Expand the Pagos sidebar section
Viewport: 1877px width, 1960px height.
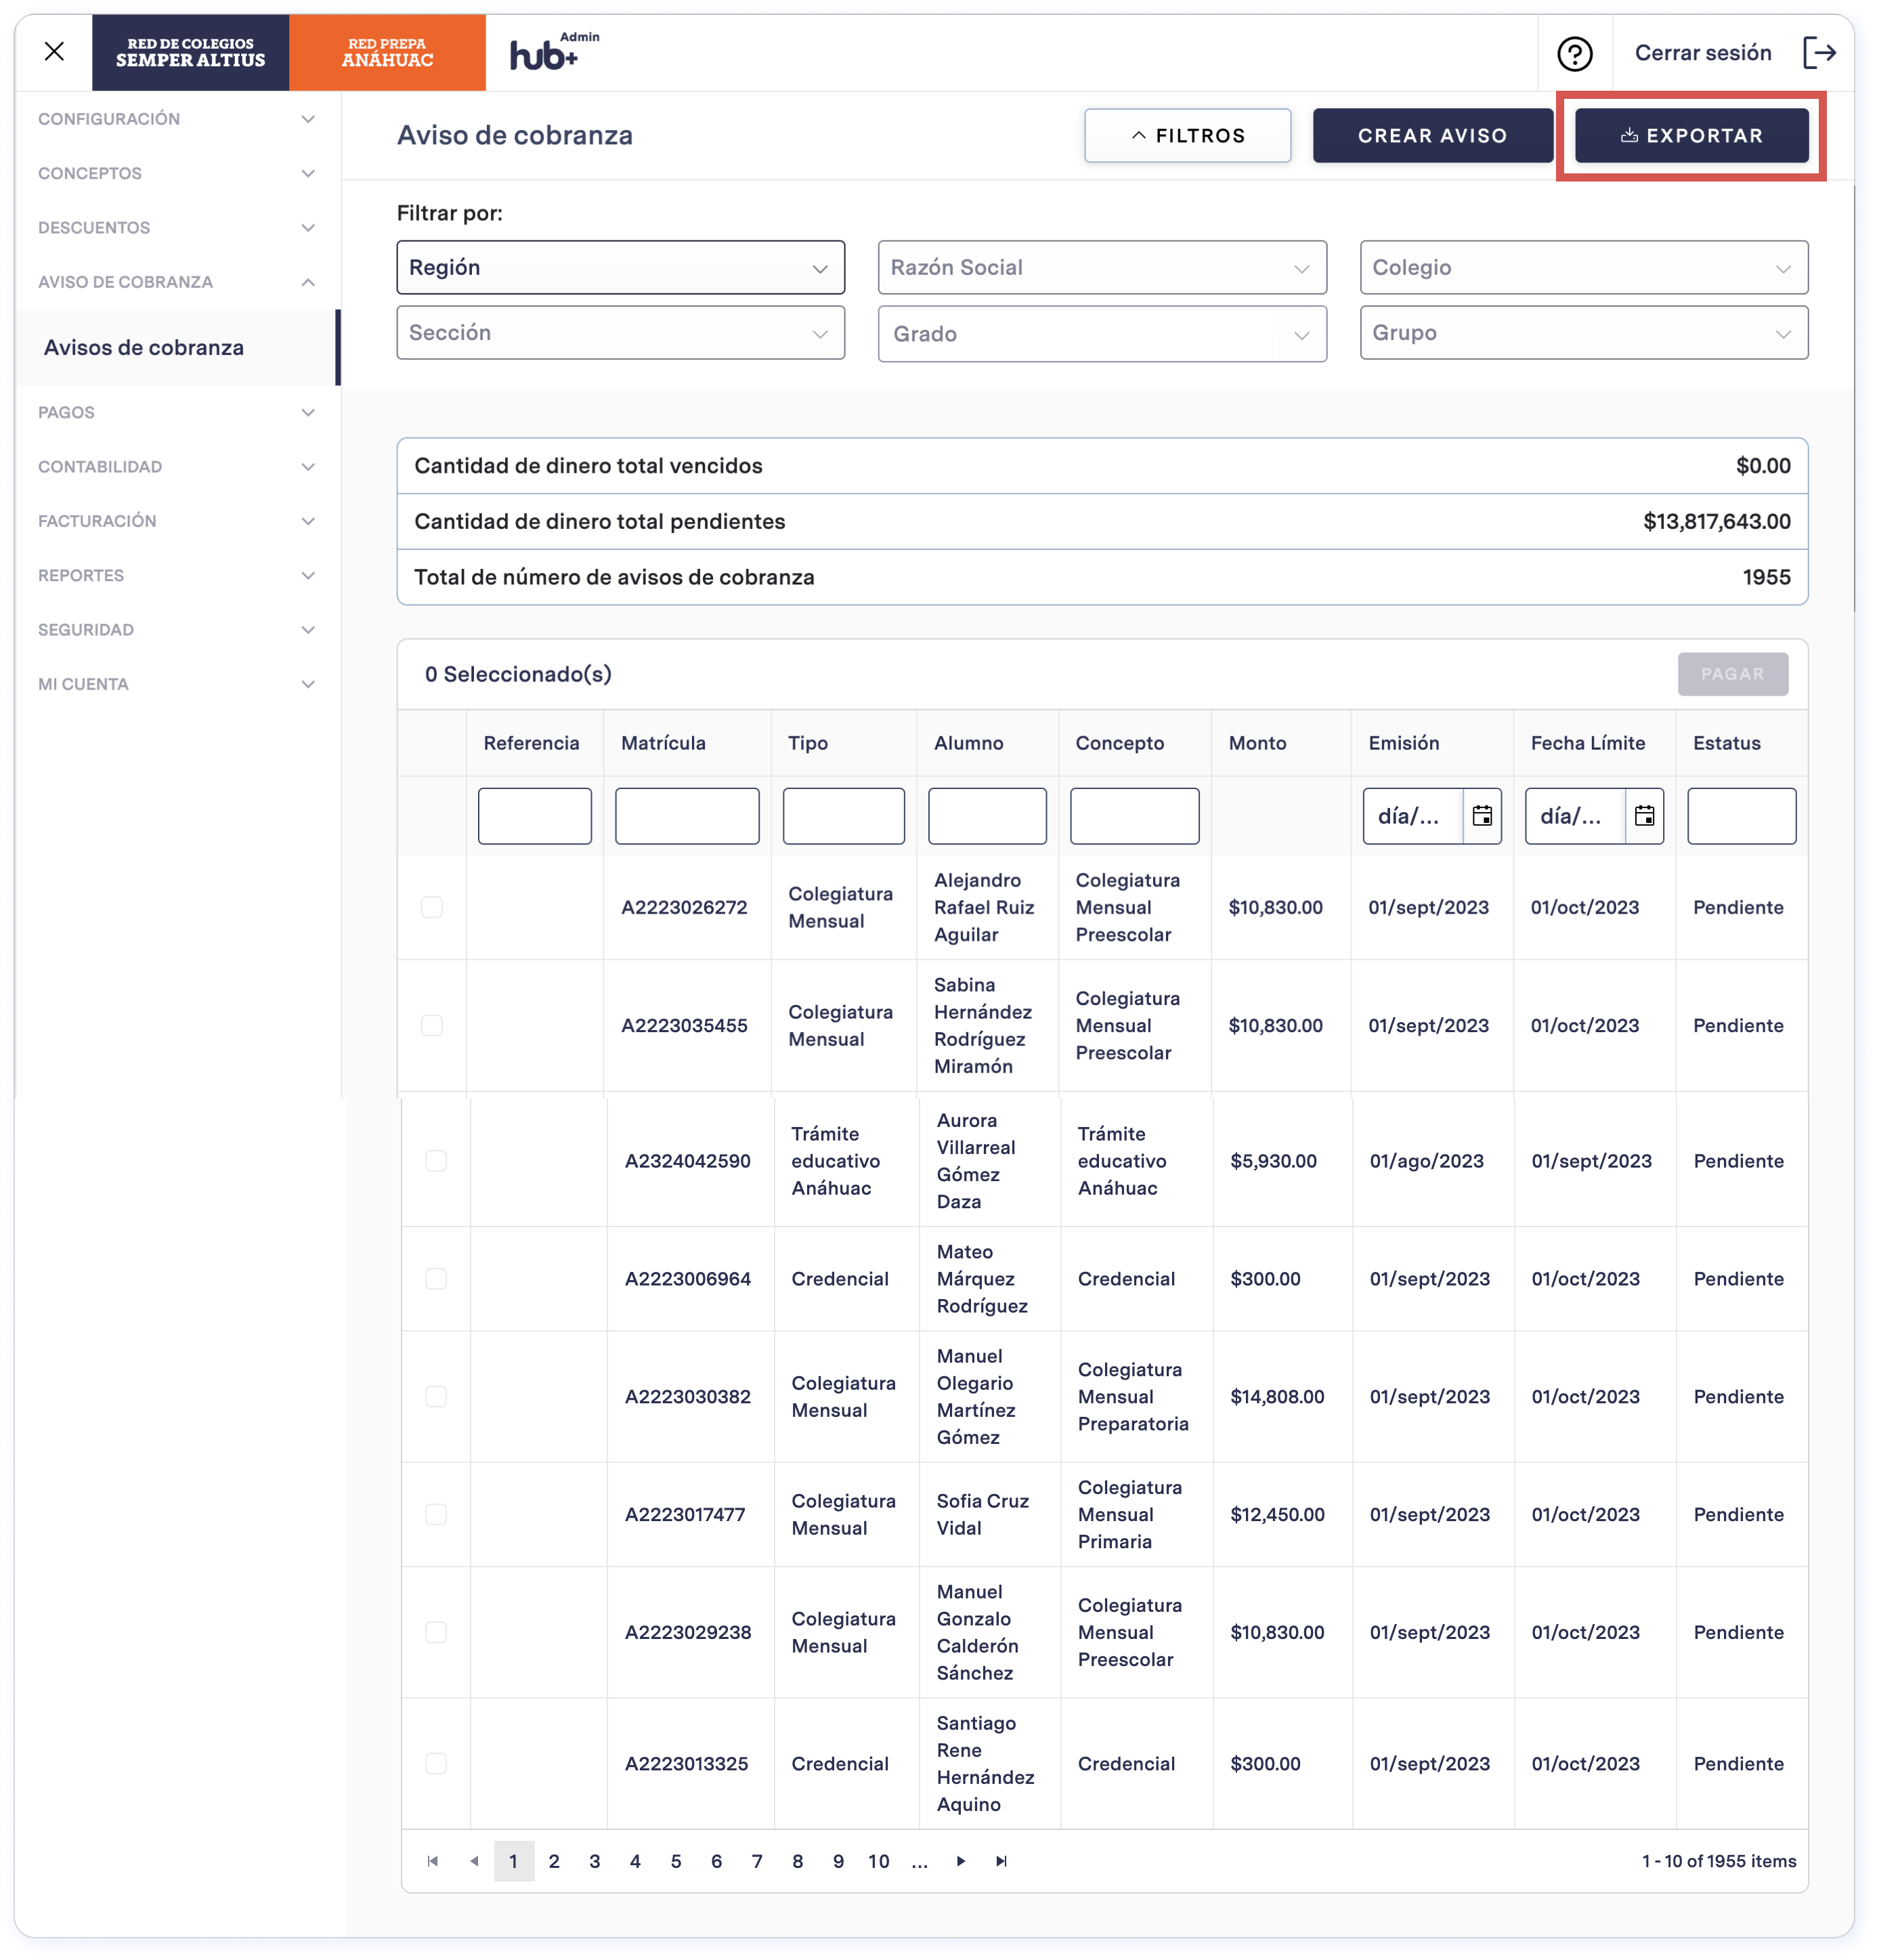click(177, 412)
